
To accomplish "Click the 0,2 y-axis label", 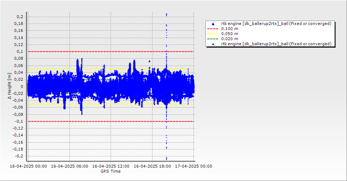I will [x=20, y=17].
